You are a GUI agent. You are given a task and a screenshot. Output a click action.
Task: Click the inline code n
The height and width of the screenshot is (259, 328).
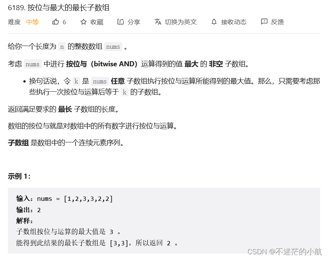pos(62,47)
